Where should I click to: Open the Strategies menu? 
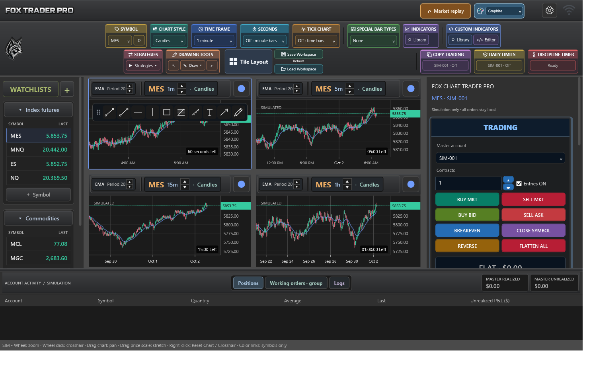point(143,66)
